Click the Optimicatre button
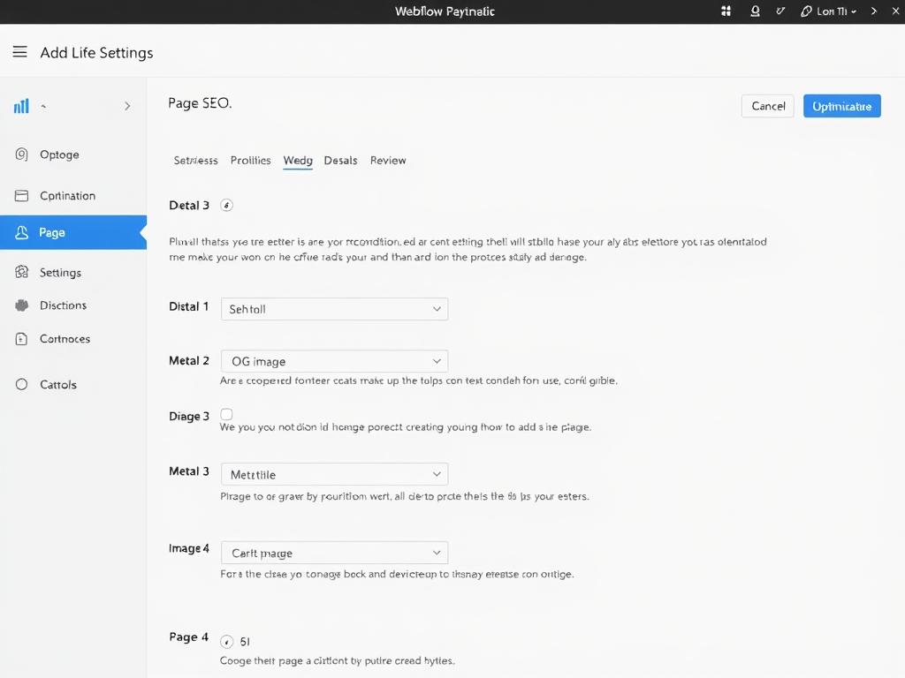Image resolution: width=905 pixels, height=678 pixels. tap(842, 106)
